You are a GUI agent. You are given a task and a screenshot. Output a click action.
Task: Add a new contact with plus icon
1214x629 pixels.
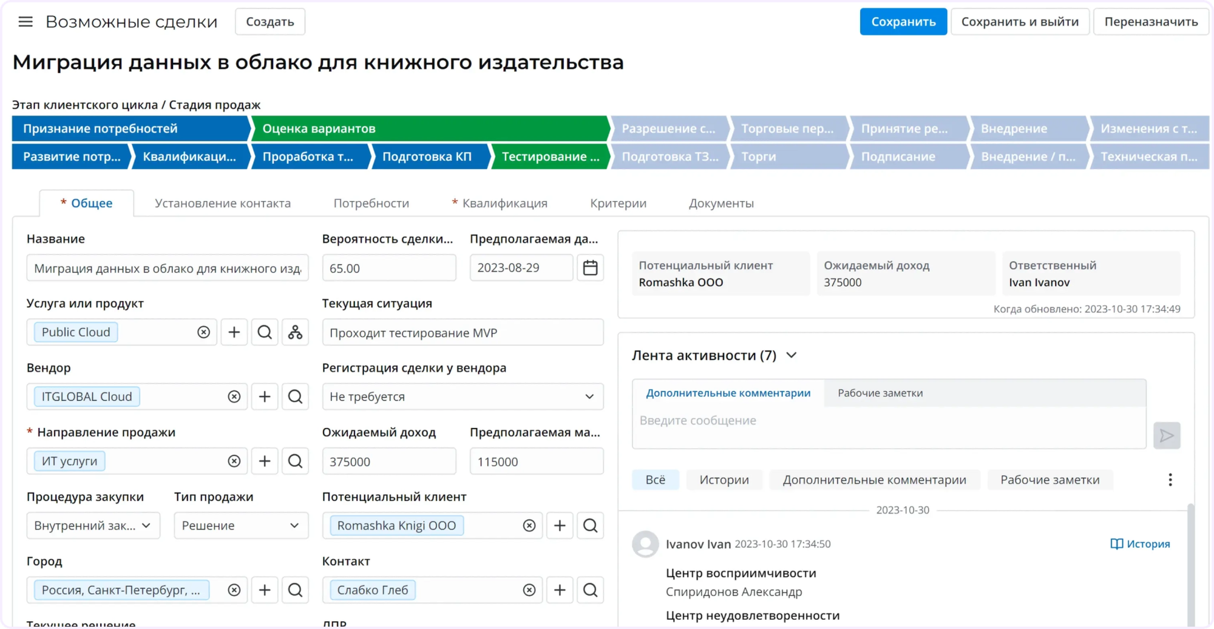560,590
